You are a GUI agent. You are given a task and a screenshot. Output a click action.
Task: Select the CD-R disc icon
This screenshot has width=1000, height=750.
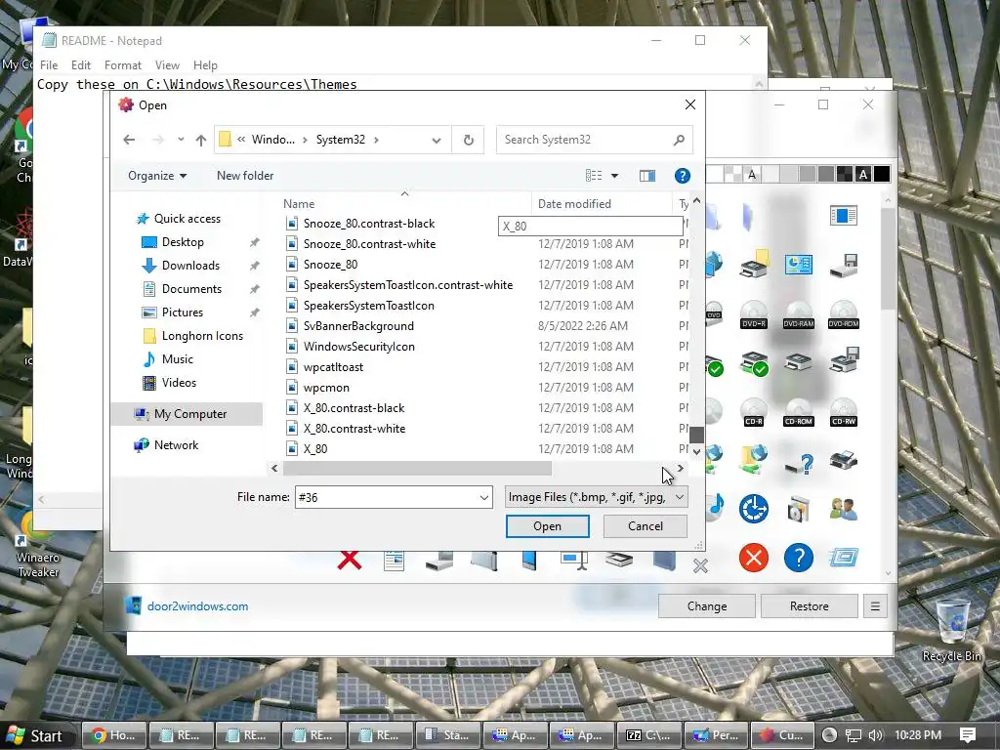pyautogui.click(x=754, y=413)
